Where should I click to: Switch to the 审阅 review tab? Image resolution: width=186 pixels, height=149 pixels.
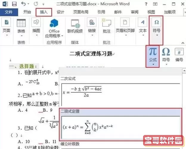tap(134, 12)
